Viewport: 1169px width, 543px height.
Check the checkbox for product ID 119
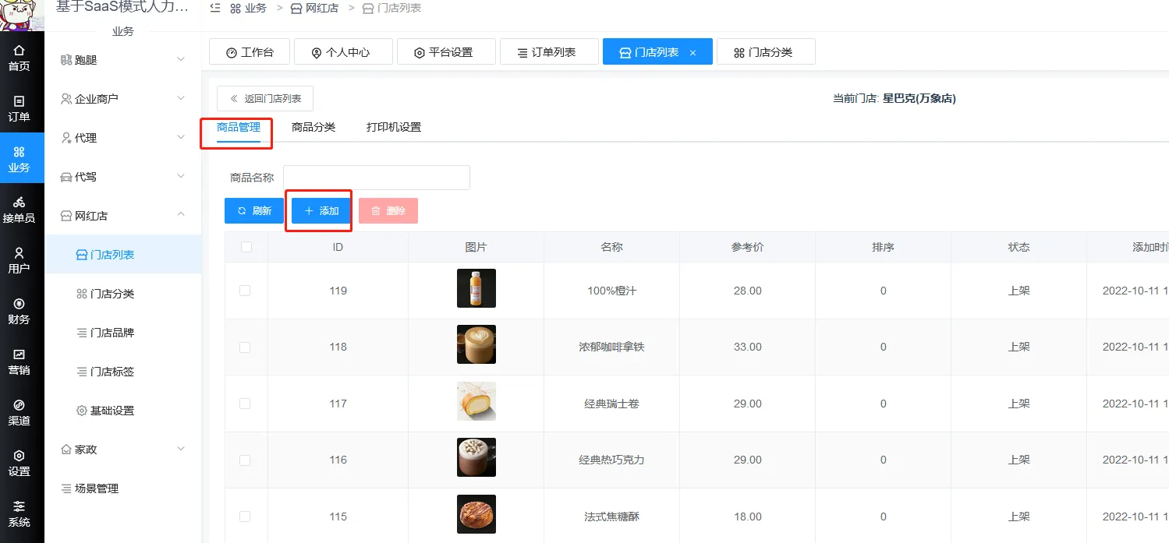245,291
